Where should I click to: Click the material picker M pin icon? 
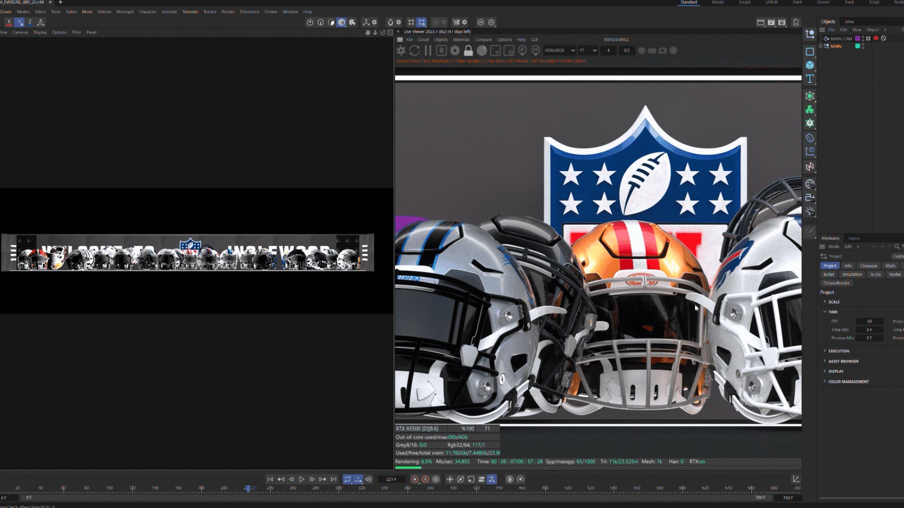click(x=535, y=50)
